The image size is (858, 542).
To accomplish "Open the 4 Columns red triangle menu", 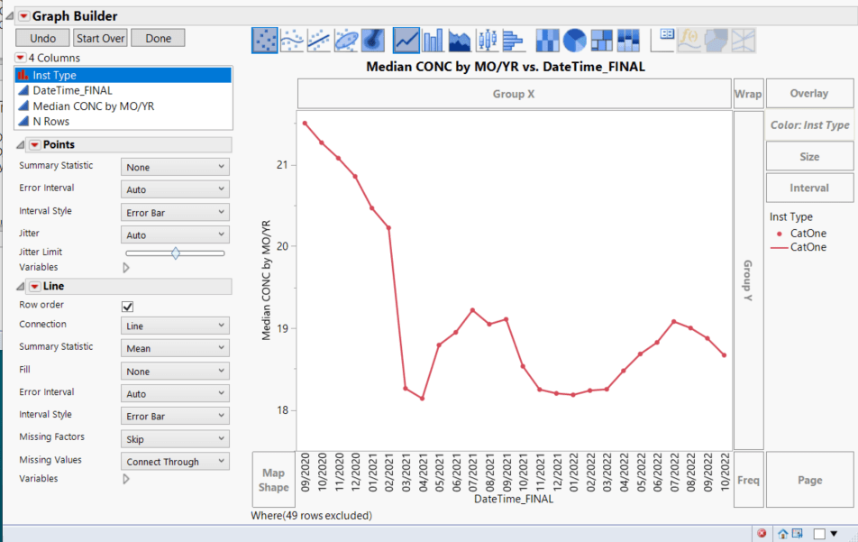I will (20, 58).
